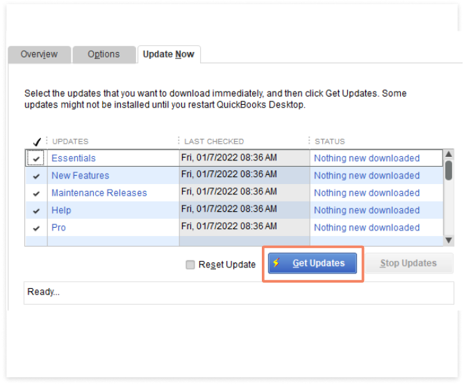The image size is (464, 384).
Task: Open the Maintenance Releases link
Action: [99, 193]
